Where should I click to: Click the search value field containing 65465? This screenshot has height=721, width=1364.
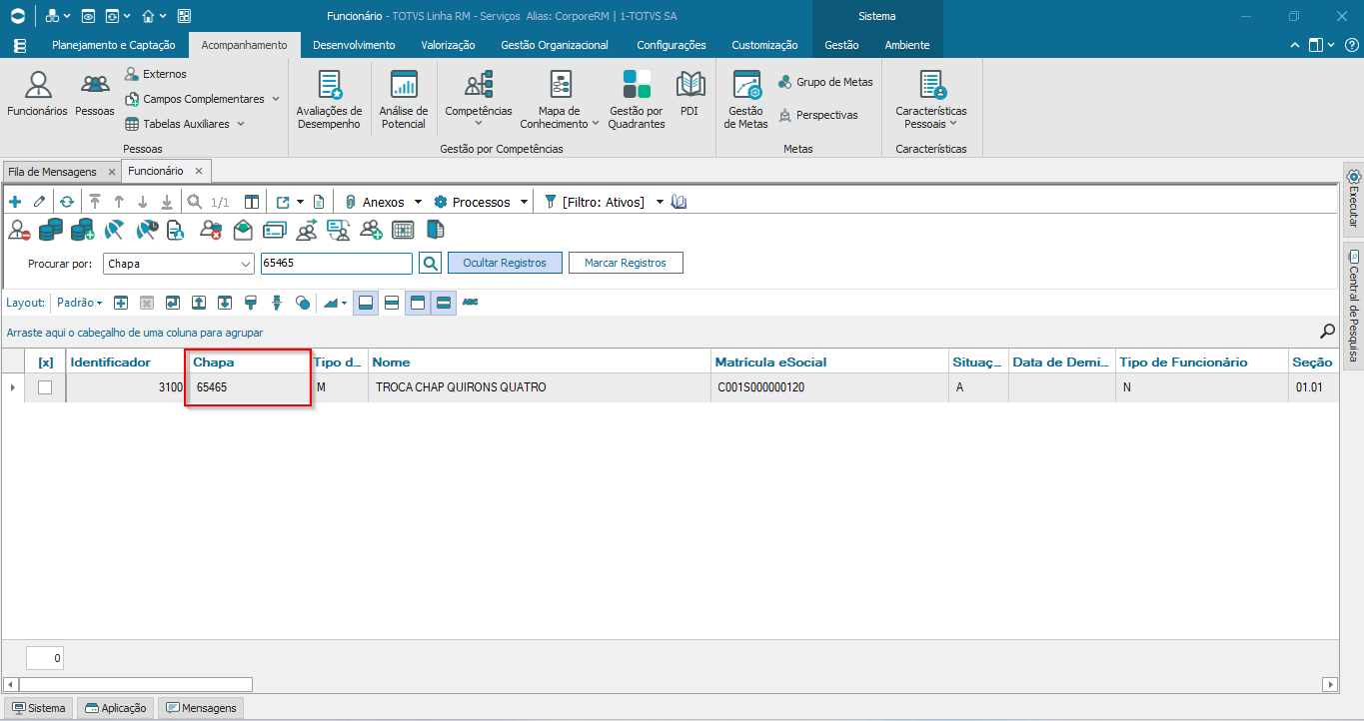point(336,264)
